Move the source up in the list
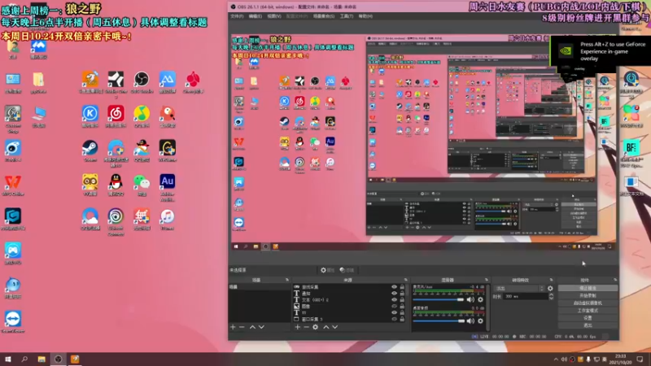651x366 pixels. tap(326, 327)
